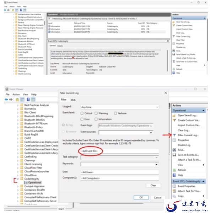This screenshot has width=211, height=213.
Task: Collapse the Event 3115, CodeIntegrity actions section
Action: [203, 181]
